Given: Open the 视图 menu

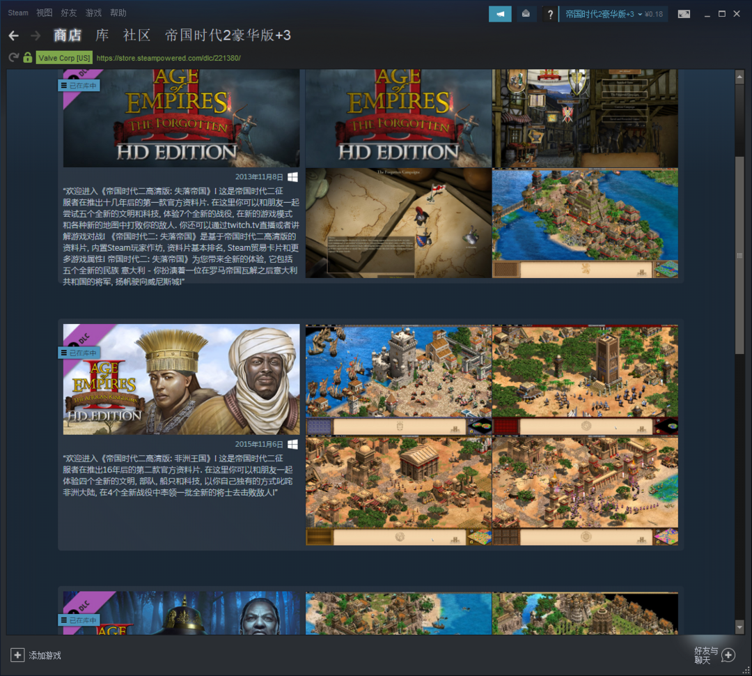Looking at the screenshot, I should click(44, 13).
